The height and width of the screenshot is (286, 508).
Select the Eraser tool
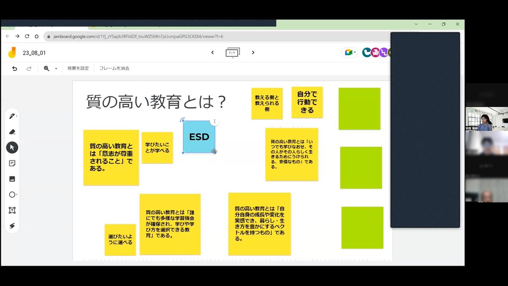(x=12, y=131)
